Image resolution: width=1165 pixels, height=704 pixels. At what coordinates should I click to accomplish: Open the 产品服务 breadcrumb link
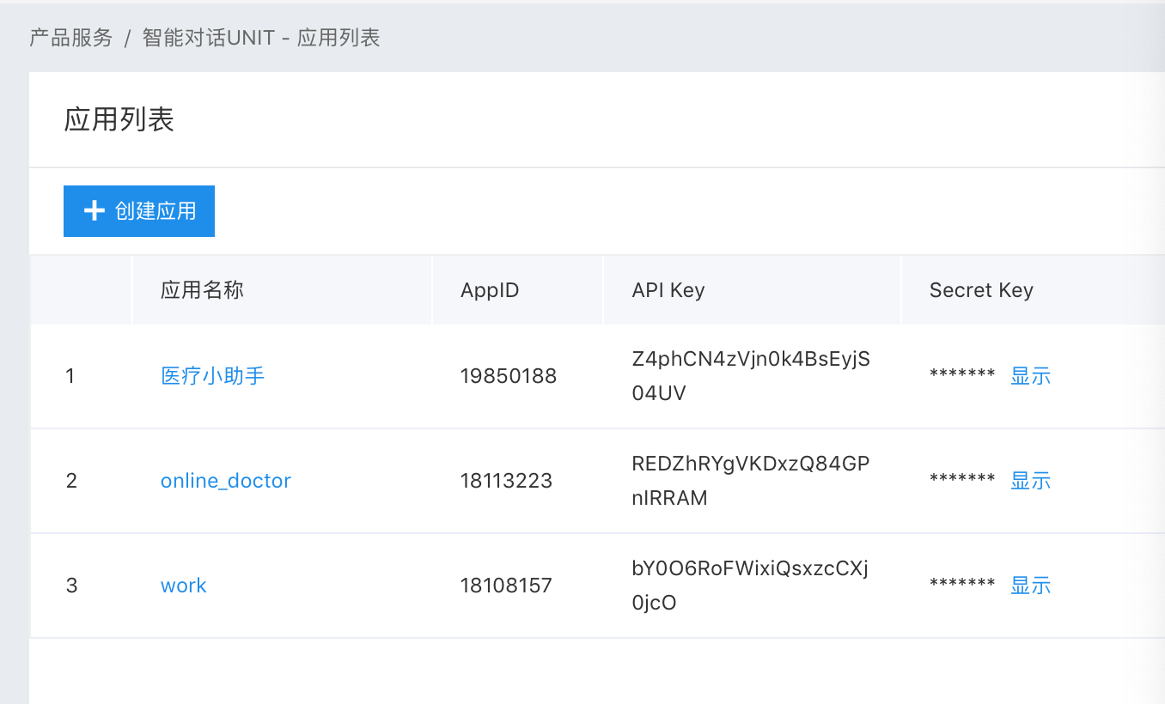(x=71, y=38)
